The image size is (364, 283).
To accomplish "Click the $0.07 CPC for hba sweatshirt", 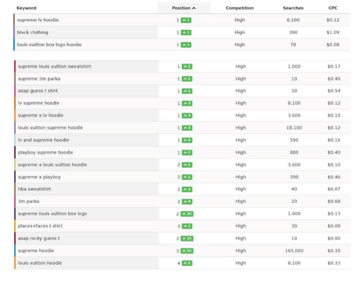I will 334,189.
